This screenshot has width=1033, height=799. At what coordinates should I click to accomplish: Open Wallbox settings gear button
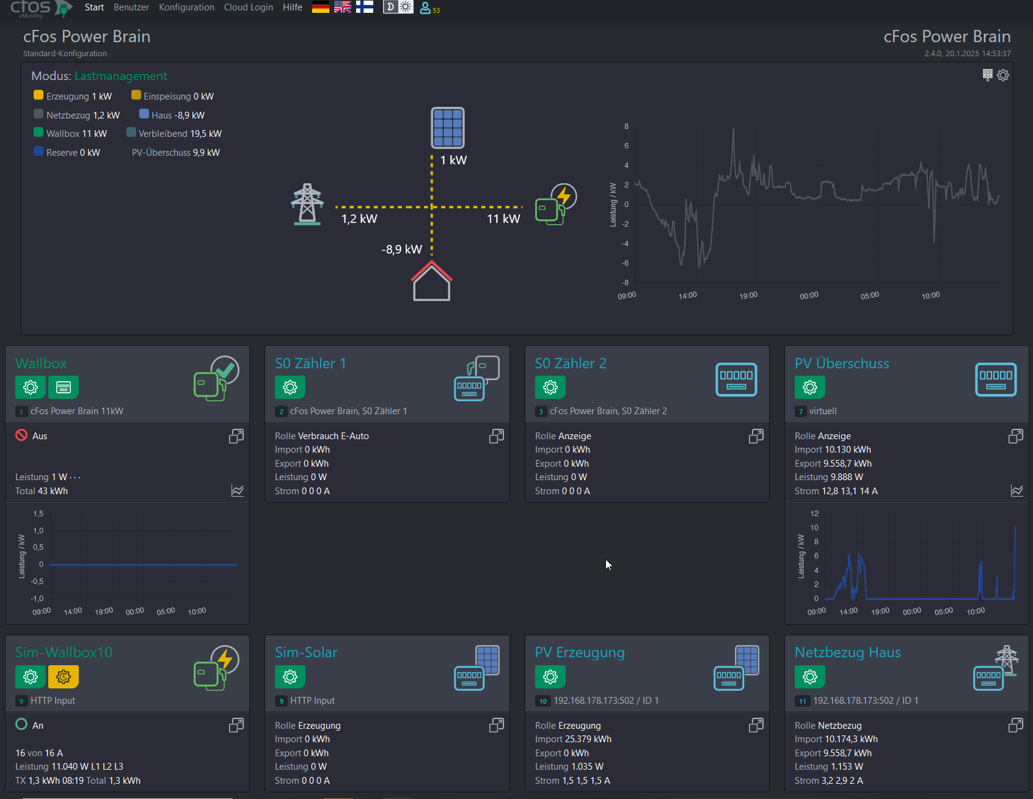[x=31, y=387]
